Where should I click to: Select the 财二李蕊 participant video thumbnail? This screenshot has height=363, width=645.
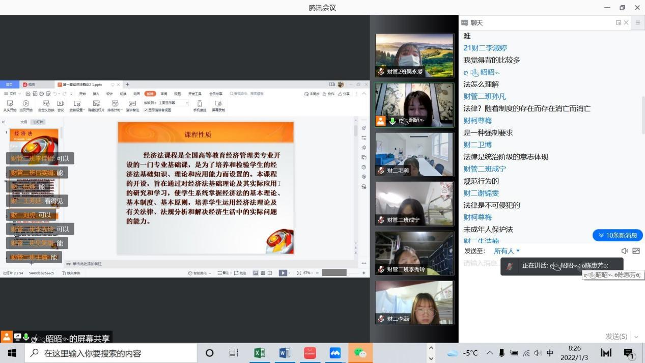(414, 303)
